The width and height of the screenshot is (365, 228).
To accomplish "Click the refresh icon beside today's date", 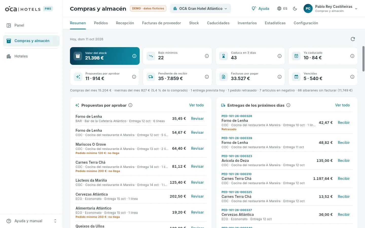I will click(x=353, y=39).
